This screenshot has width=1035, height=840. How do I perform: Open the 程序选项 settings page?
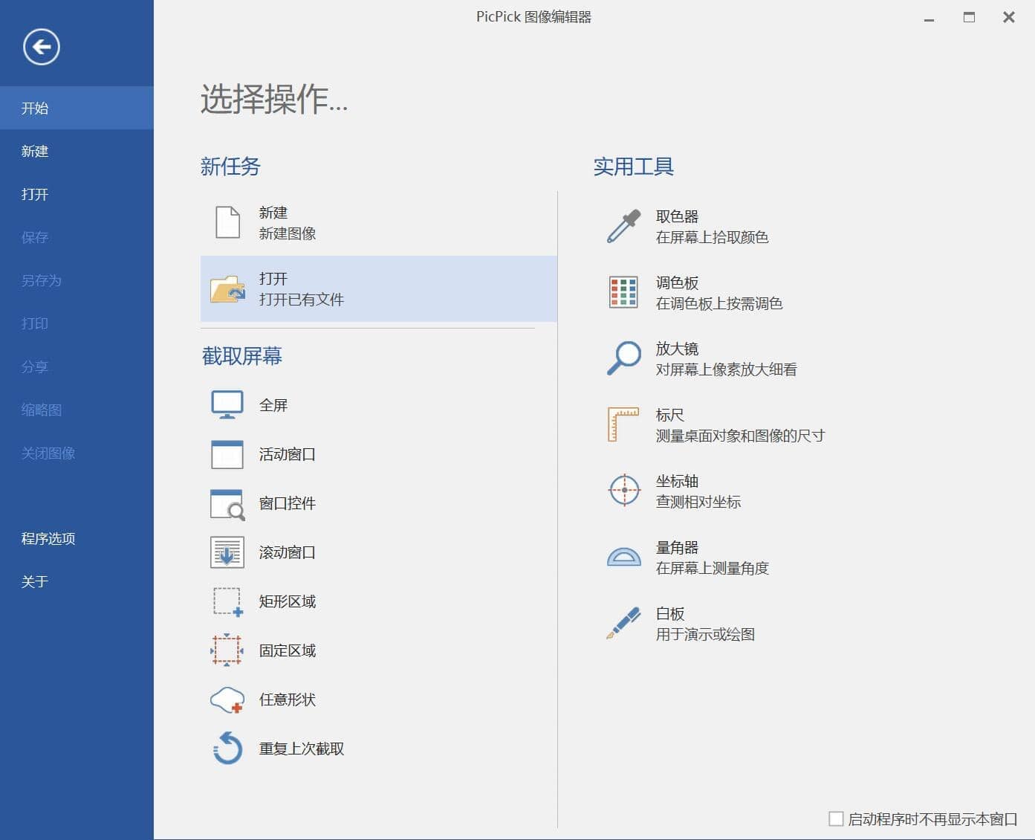point(46,538)
